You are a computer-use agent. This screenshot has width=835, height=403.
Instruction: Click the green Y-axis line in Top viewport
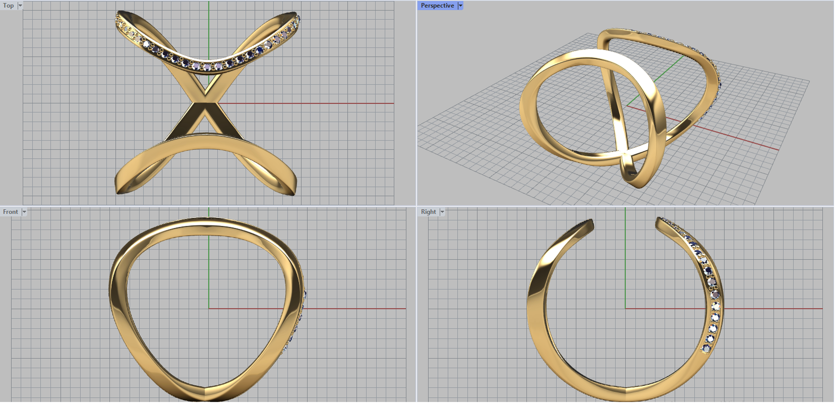(209, 26)
